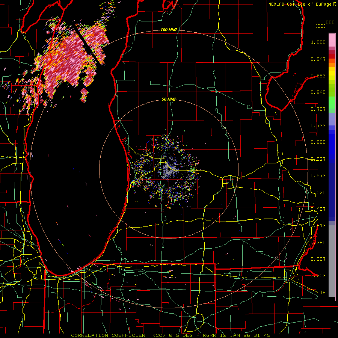
Task: Select the 0.893 scale value
Action: point(318,75)
